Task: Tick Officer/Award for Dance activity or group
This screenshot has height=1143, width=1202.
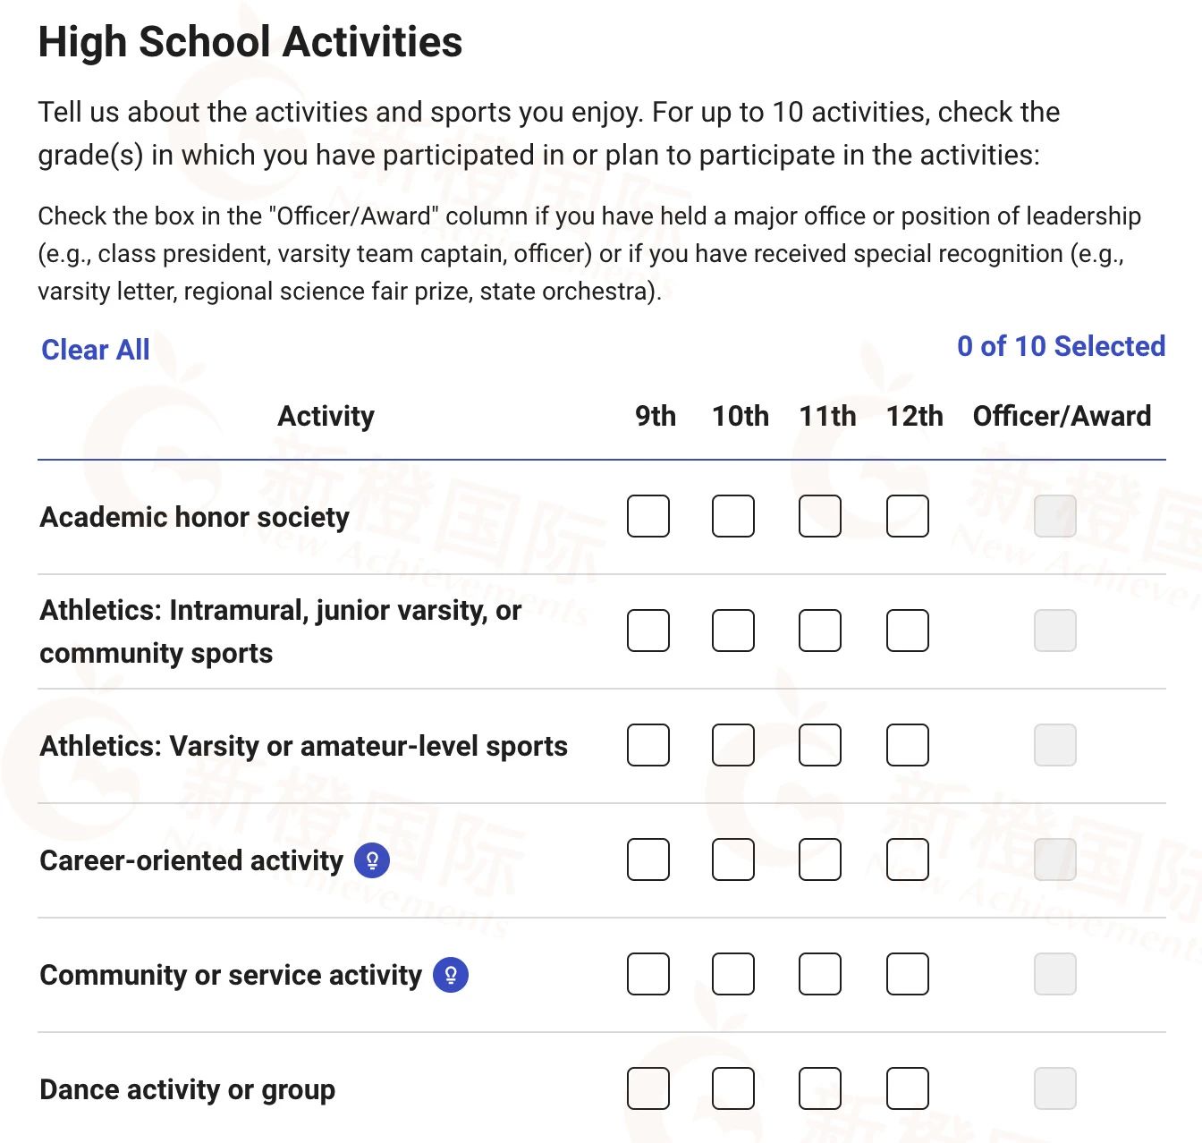Action: coord(1055,1088)
